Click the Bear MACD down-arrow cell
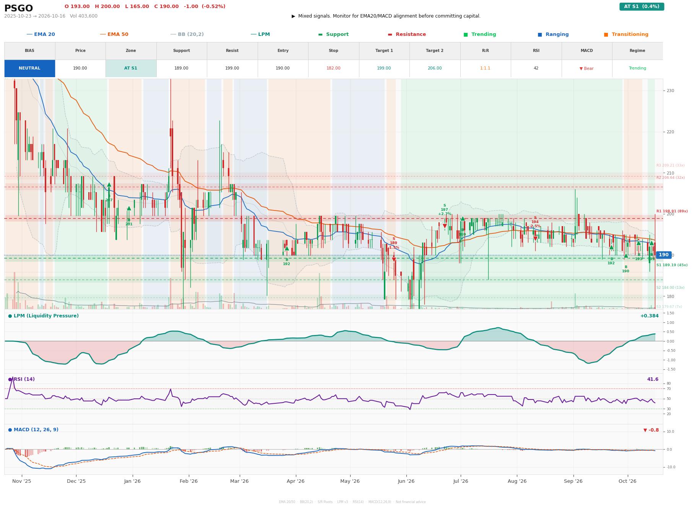This screenshot has height=508, width=692. coord(586,68)
